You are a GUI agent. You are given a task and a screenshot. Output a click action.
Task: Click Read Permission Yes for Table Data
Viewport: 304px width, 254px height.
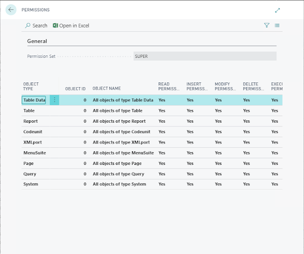point(162,100)
